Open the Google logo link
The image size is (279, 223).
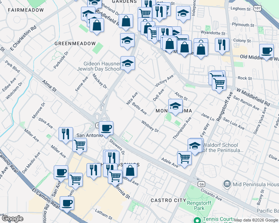pyautogui.click(x=12, y=219)
